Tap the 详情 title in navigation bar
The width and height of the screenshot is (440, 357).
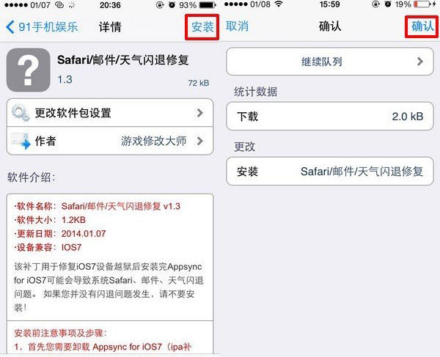pyautogui.click(x=110, y=27)
